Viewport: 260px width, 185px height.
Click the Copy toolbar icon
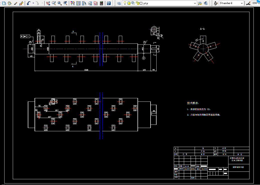(x=4, y=3)
